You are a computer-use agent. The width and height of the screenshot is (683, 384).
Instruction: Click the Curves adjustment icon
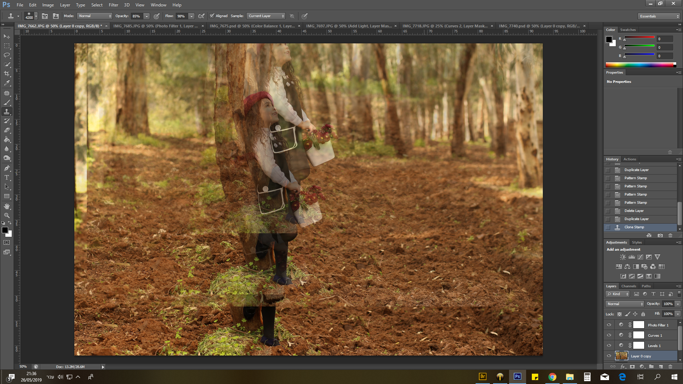640,257
